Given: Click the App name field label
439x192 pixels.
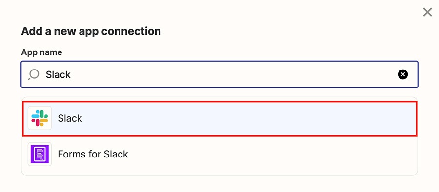Looking at the screenshot, I should point(42,52).
